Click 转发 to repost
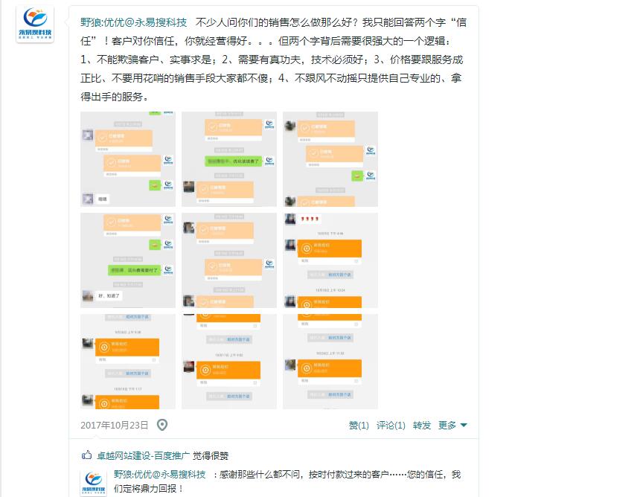The height and width of the screenshot is (497, 640). point(422,425)
